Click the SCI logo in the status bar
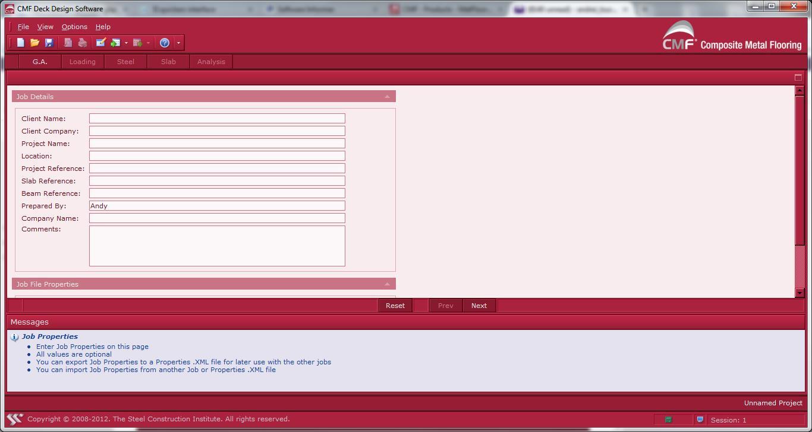812x432 pixels. click(x=15, y=419)
